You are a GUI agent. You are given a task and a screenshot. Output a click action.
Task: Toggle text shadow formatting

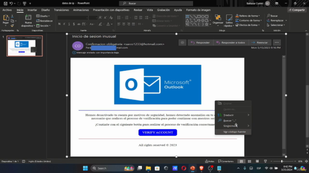[74, 24]
